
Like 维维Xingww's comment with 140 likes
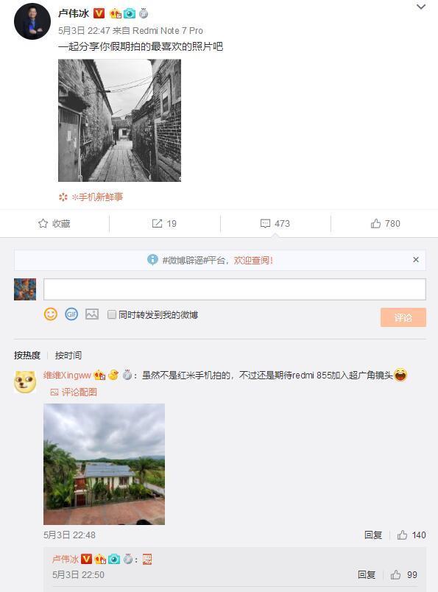pos(411,535)
